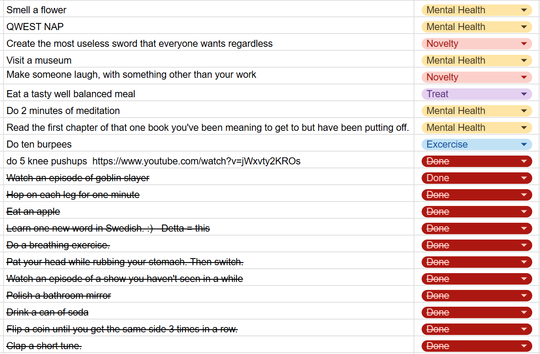Click the cell Eat an apple

pyautogui.click(x=209, y=212)
